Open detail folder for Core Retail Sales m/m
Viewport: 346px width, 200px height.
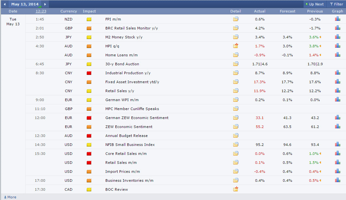tap(236, 153)
